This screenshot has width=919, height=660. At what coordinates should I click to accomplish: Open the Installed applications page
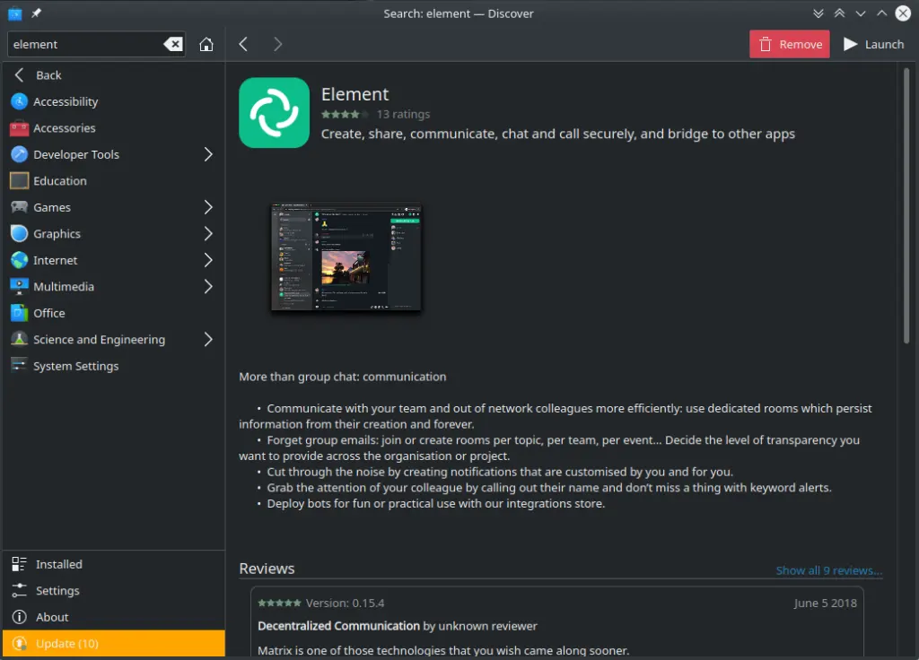click(58, 564)
